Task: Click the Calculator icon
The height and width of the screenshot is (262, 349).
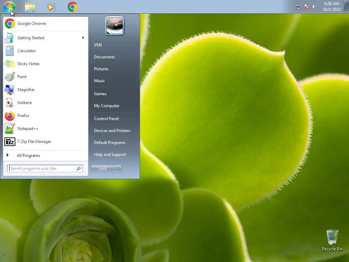Action: [x=10, y=51]
